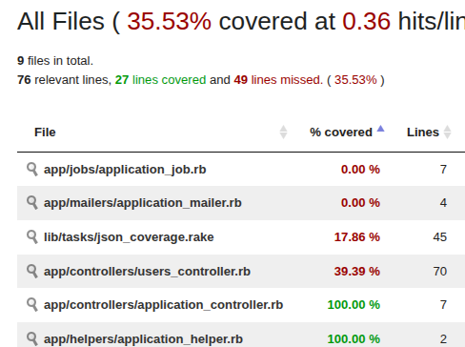Click magnifier icon for application_controller.rb
The height and width of the screenshot is (347, 465).
(32, 304)
